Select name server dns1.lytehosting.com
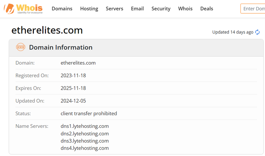Image resolution: width=265 pixels, height=156 pixels. click(85, 126)
